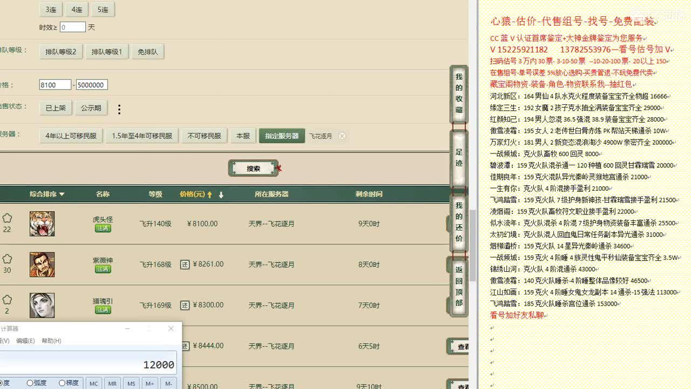The width and height of the screenshot is (691, 389).
Task: Select 本服 server option
Action: coord(243,136)
